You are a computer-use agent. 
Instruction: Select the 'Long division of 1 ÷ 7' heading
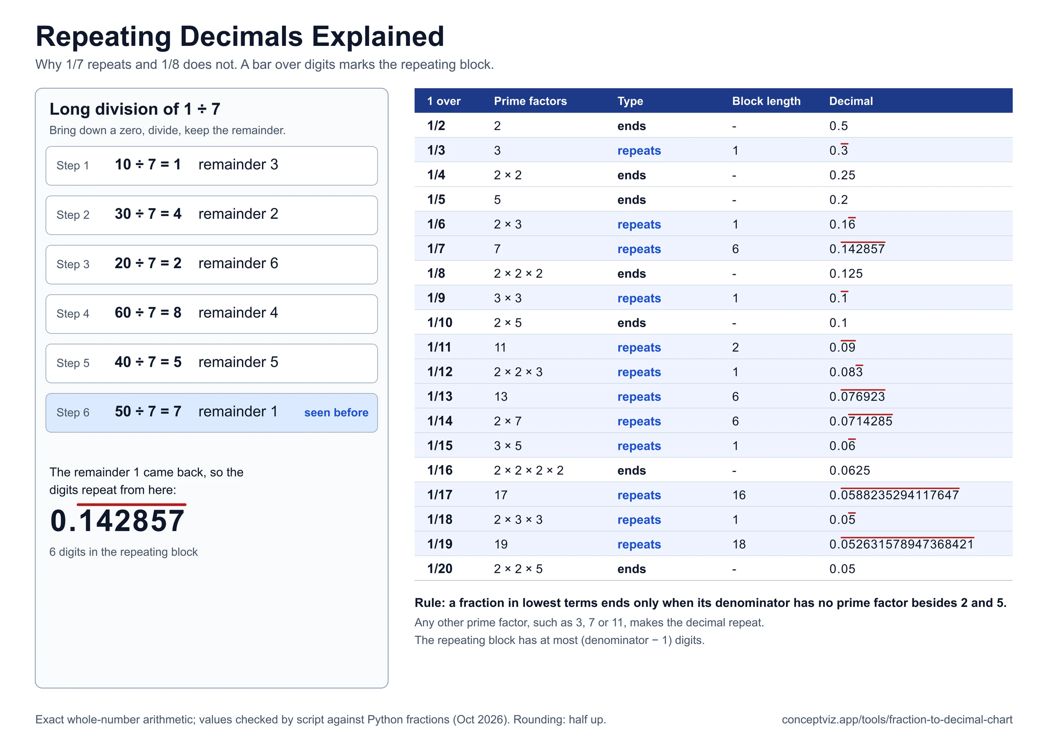pyautogui.click(x=134, y=109)
